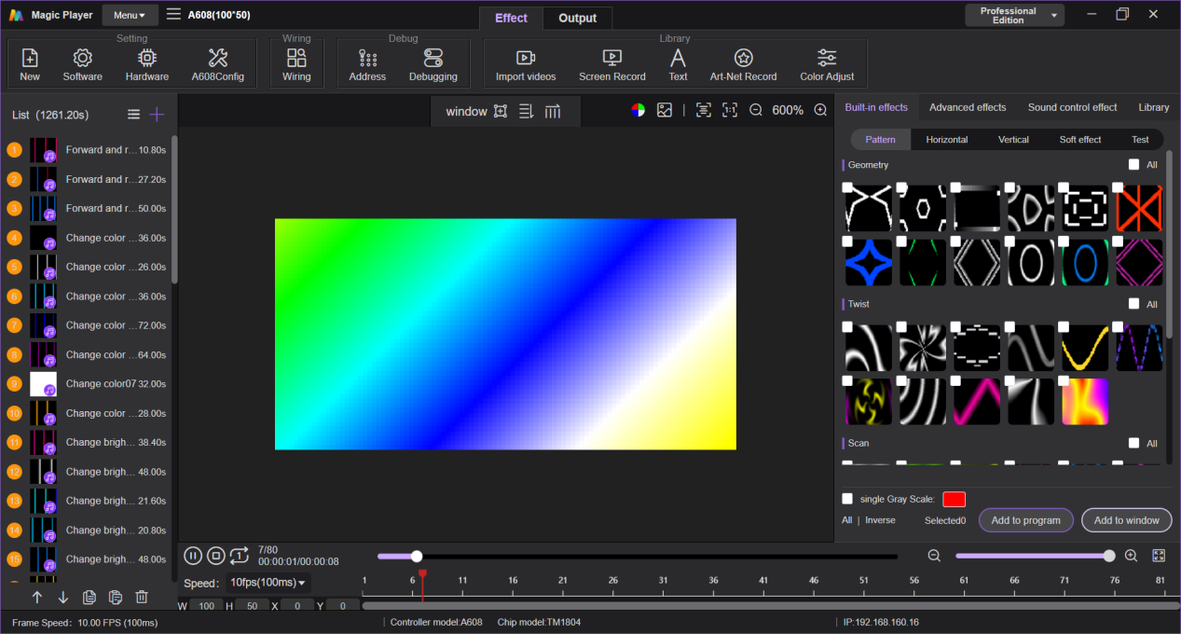This screenshot has height=634, width=1181.
Task: Click Add to window button
Action: click(1127, 520)
